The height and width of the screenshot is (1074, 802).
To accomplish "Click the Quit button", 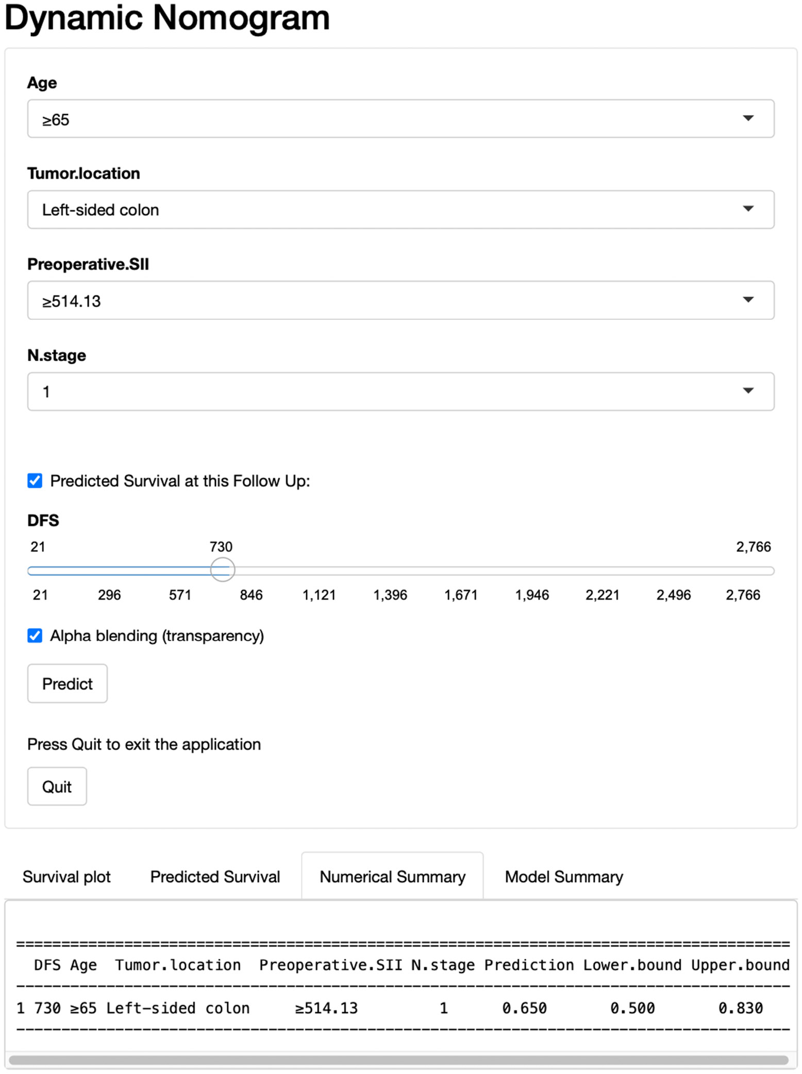I will [x=57, y=786].
